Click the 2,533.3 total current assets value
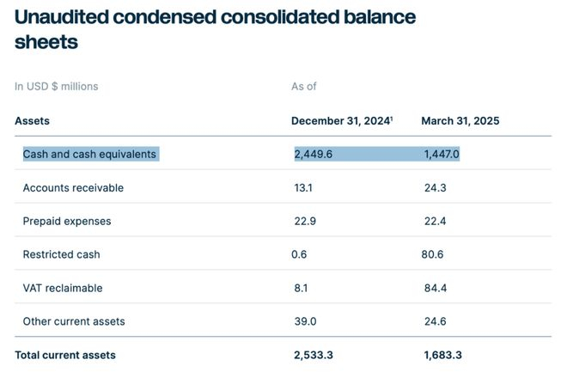The image size is (567, 378). (x=313, y=355)
